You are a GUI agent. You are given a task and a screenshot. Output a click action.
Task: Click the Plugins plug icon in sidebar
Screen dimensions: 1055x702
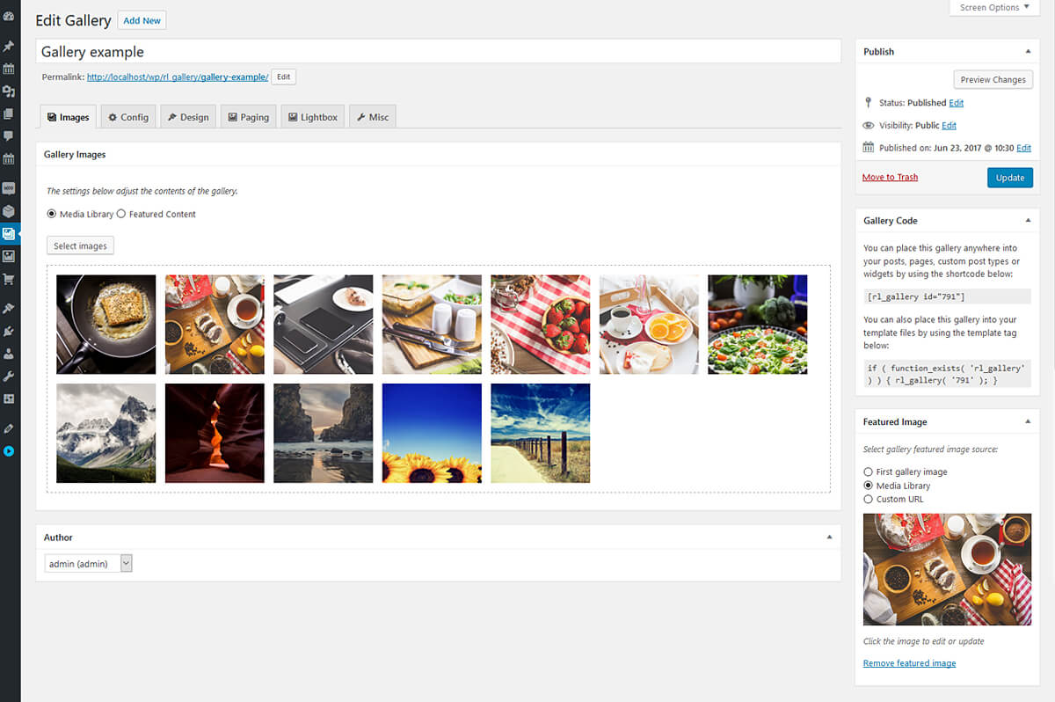point(10,308)
